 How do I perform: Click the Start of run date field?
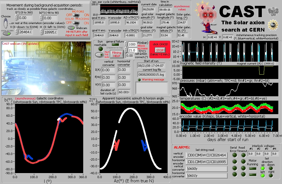152,66
